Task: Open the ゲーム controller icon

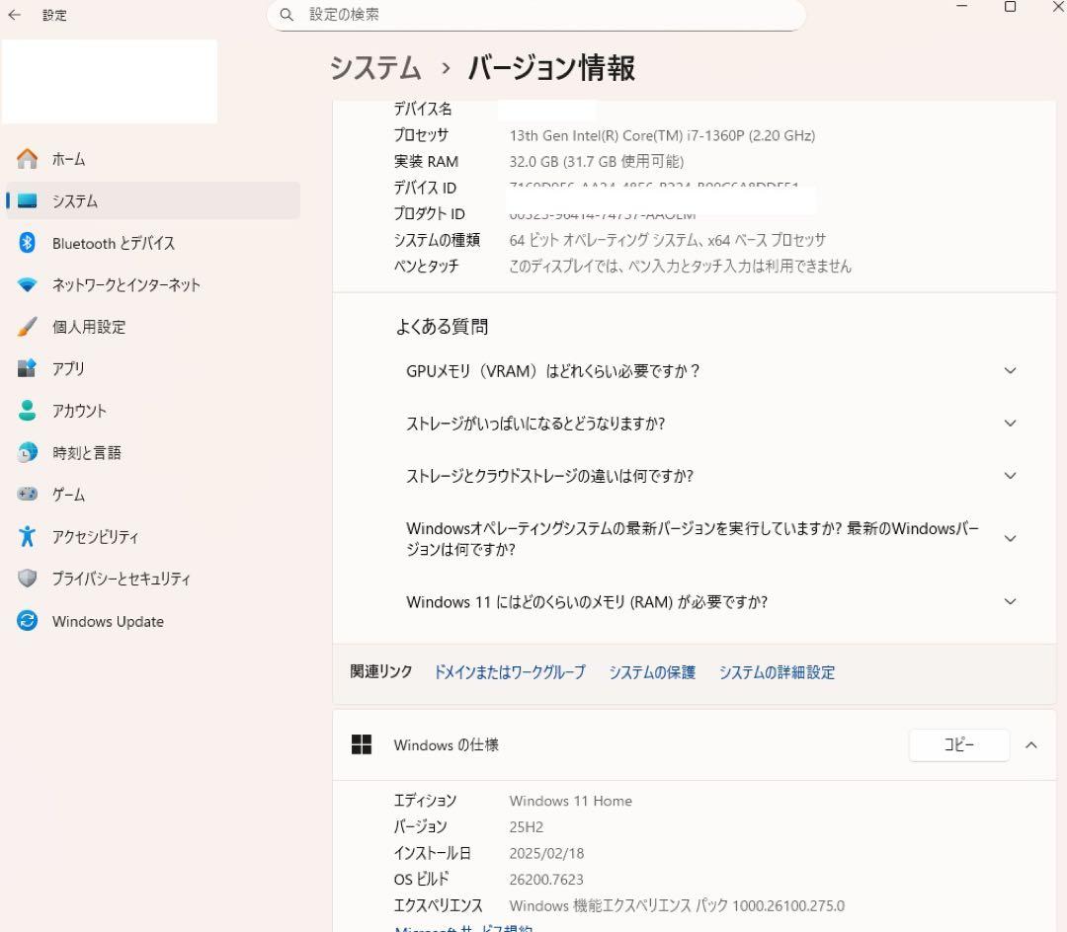Action: click(x=28, y=495)
